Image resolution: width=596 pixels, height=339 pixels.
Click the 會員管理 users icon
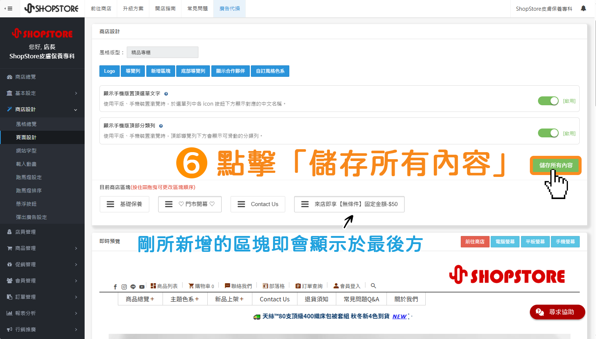pos(10,281)
